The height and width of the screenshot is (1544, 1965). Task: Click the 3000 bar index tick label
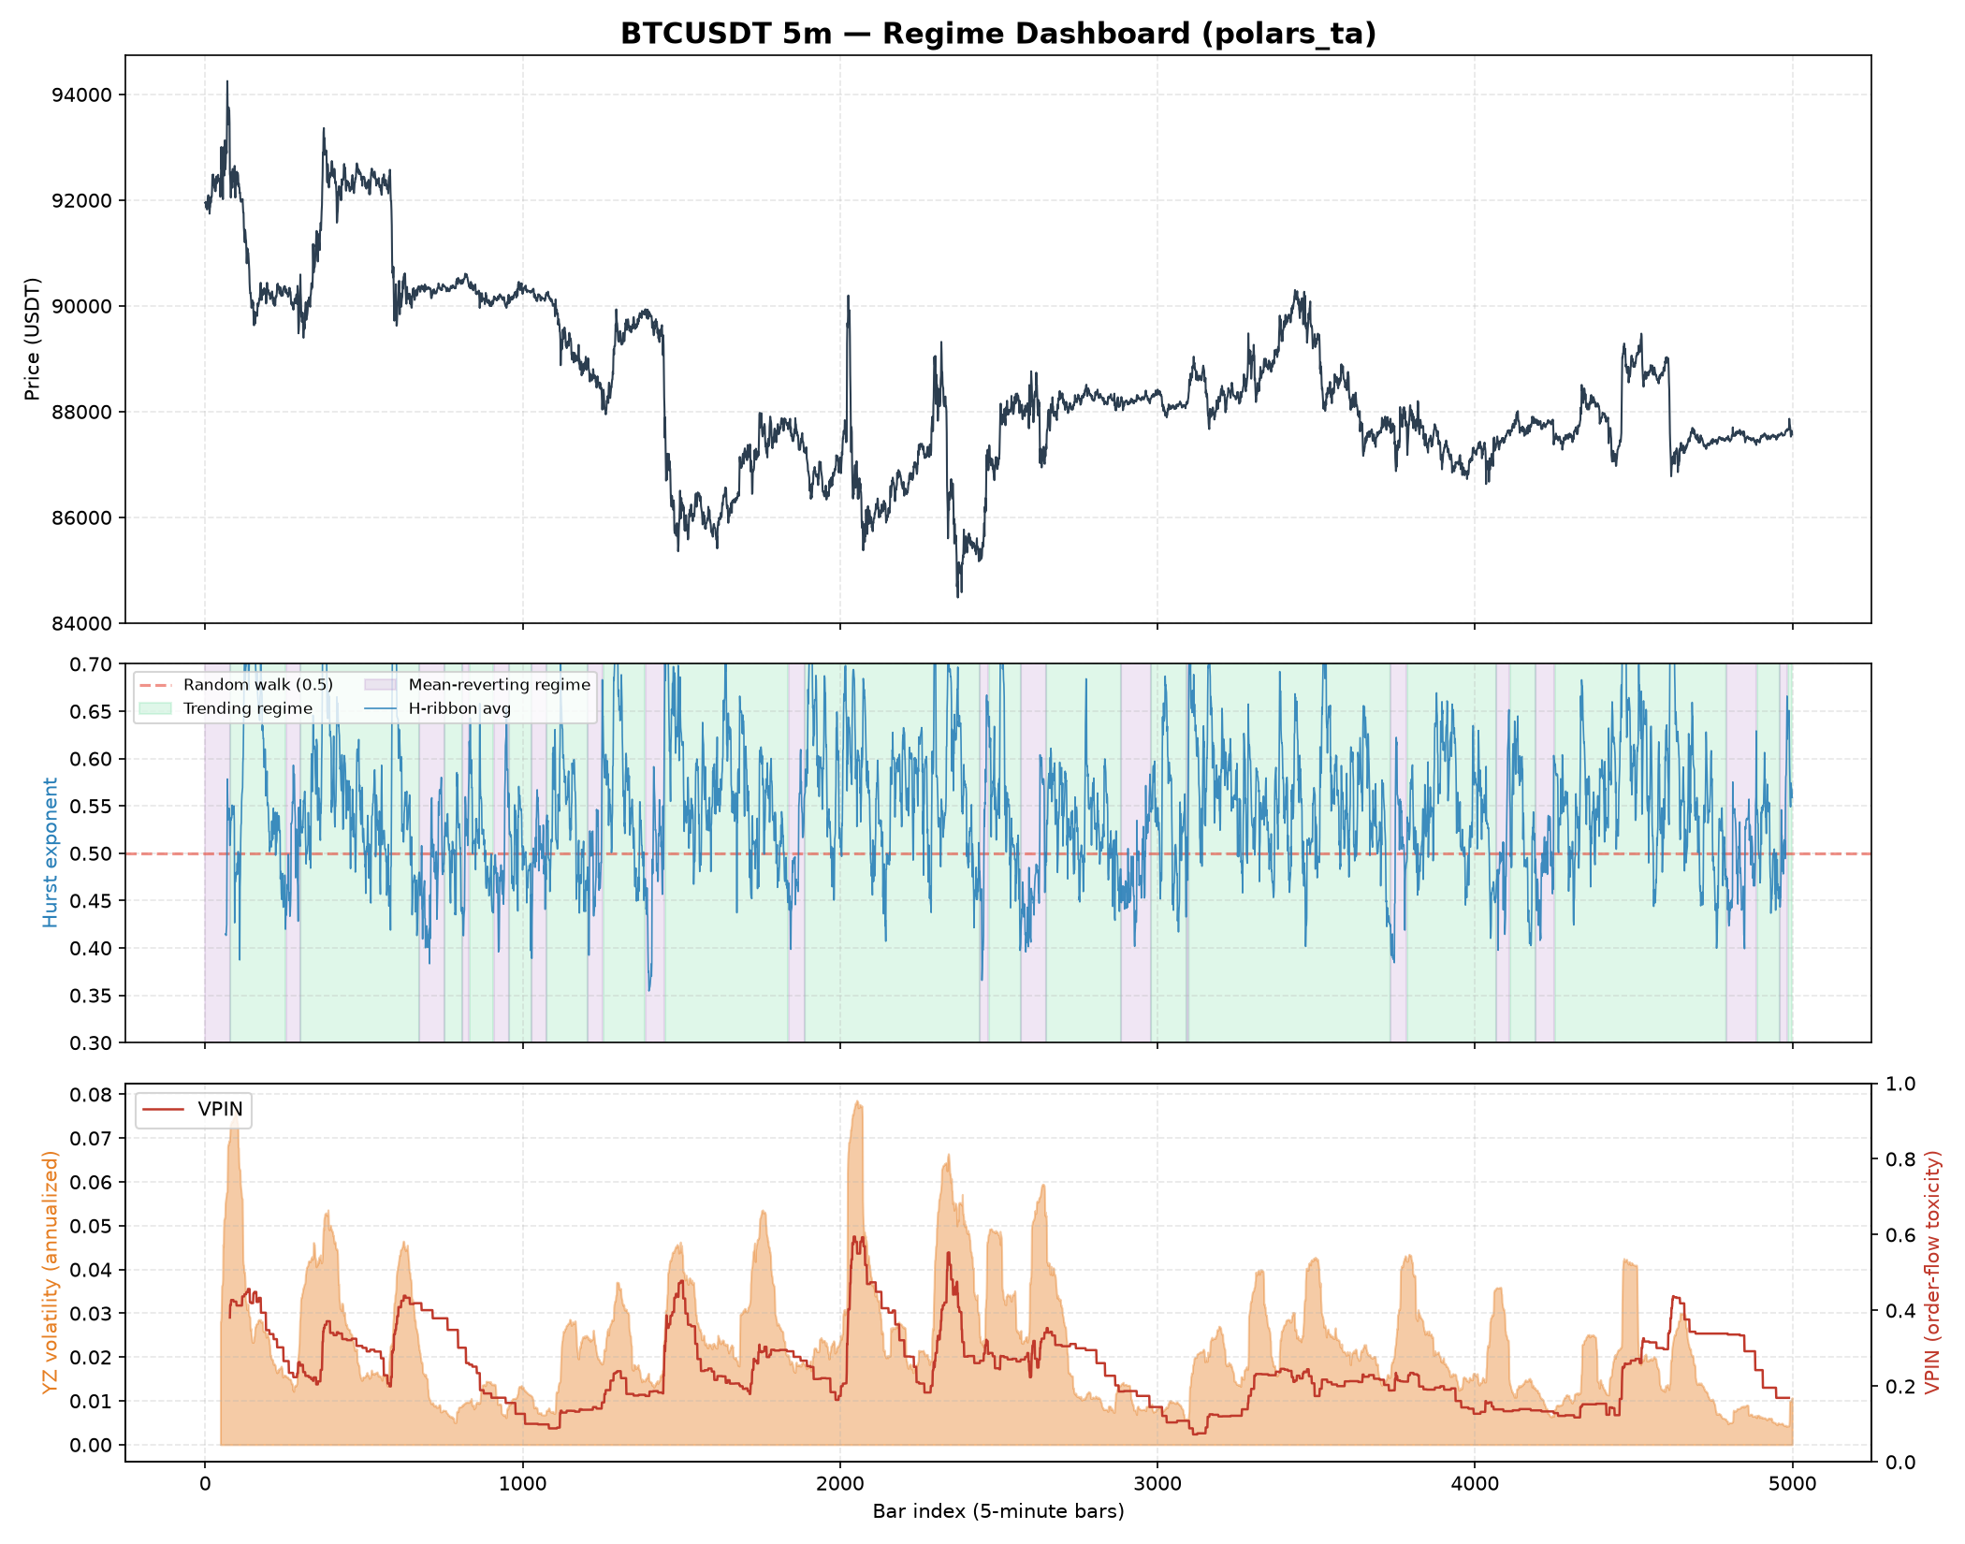click(1157, 1484)
